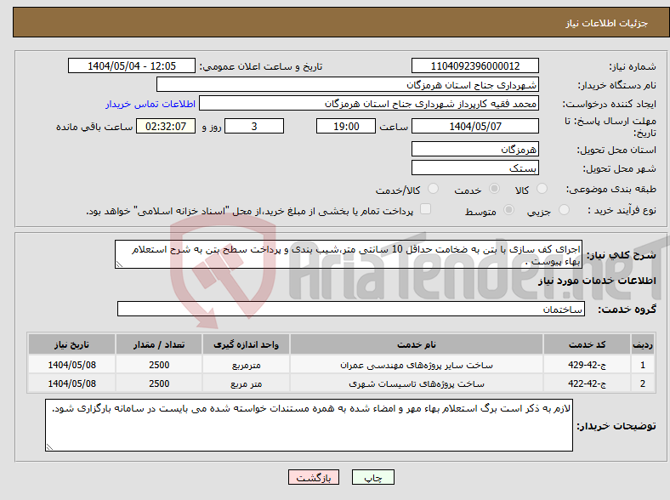
Task: Click service name ساخت سایر پروژه‌های مهندسی عمران
Action: point(417,365)
